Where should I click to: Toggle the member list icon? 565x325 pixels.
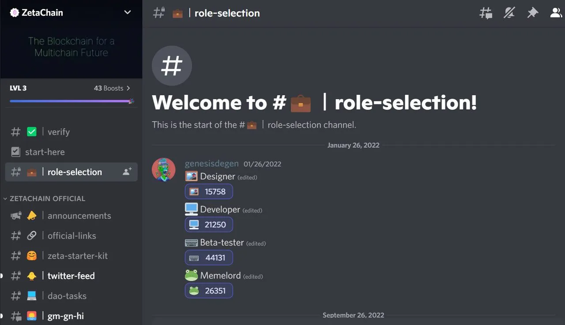pyautogui.click(x=556, y=13)
